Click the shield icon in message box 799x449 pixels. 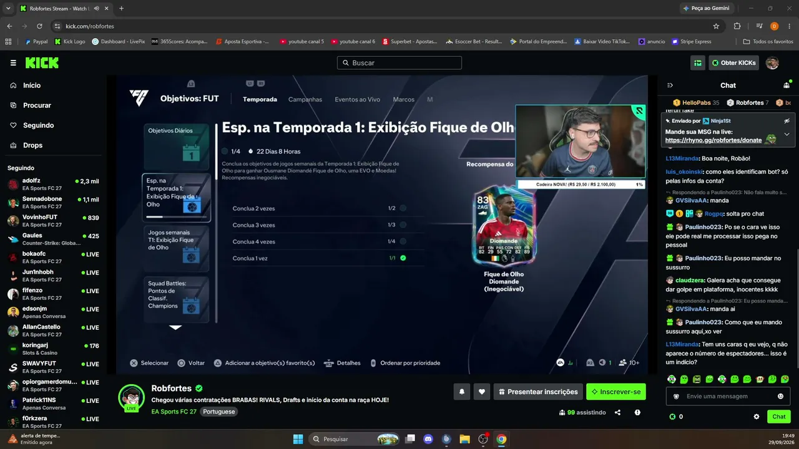tap(676, 396)
